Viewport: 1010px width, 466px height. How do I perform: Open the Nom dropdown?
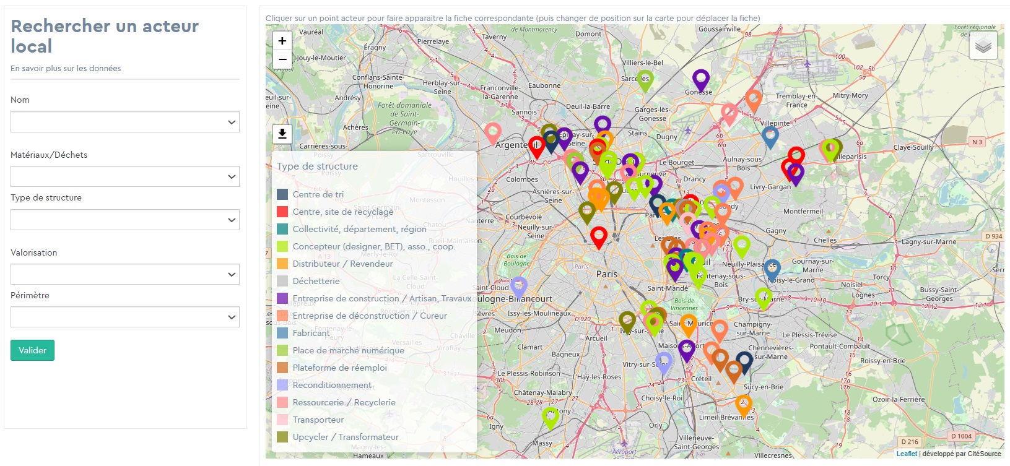pyautogui.click(x=124, y=122)
